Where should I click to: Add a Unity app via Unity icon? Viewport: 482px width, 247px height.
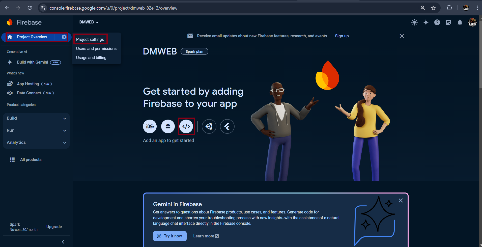coord(209,126)
